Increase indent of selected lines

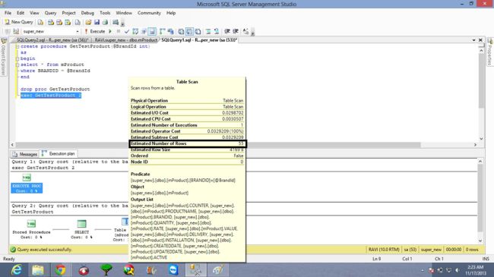click(236, 31)
